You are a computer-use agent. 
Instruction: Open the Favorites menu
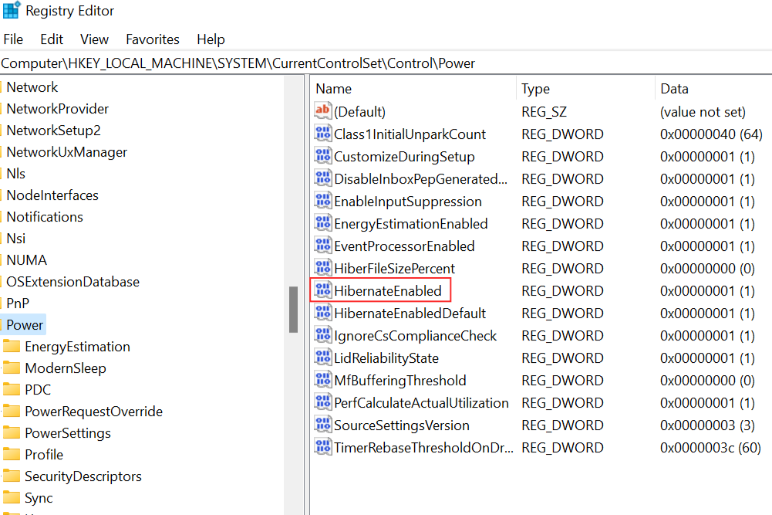point(153,39)
